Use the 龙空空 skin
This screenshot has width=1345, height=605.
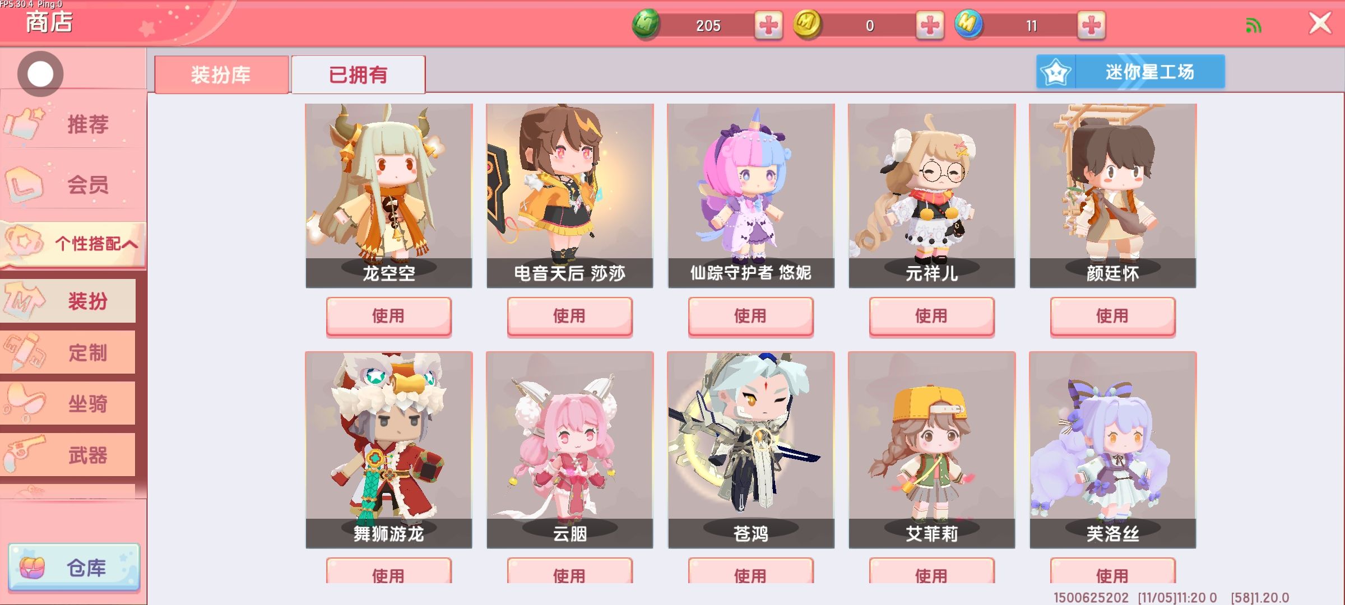point(389,317)
